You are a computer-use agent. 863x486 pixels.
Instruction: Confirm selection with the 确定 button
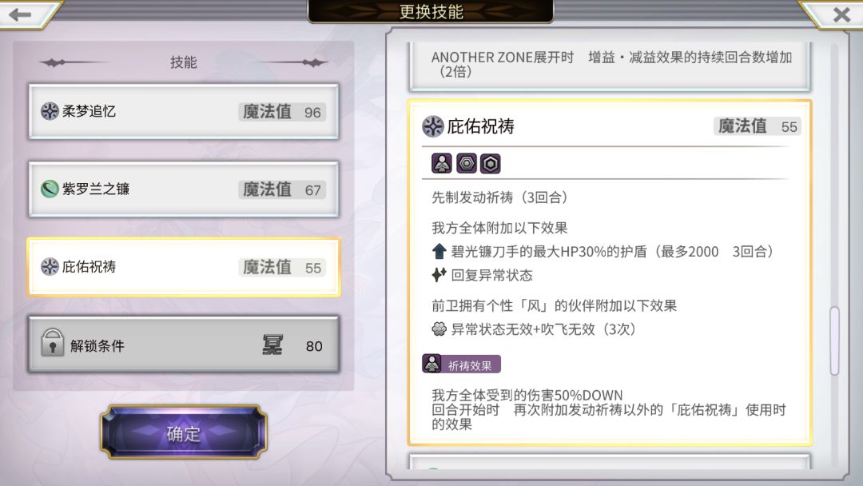[183, 433]
